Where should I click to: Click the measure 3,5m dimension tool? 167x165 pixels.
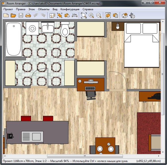tap(74, 15)
